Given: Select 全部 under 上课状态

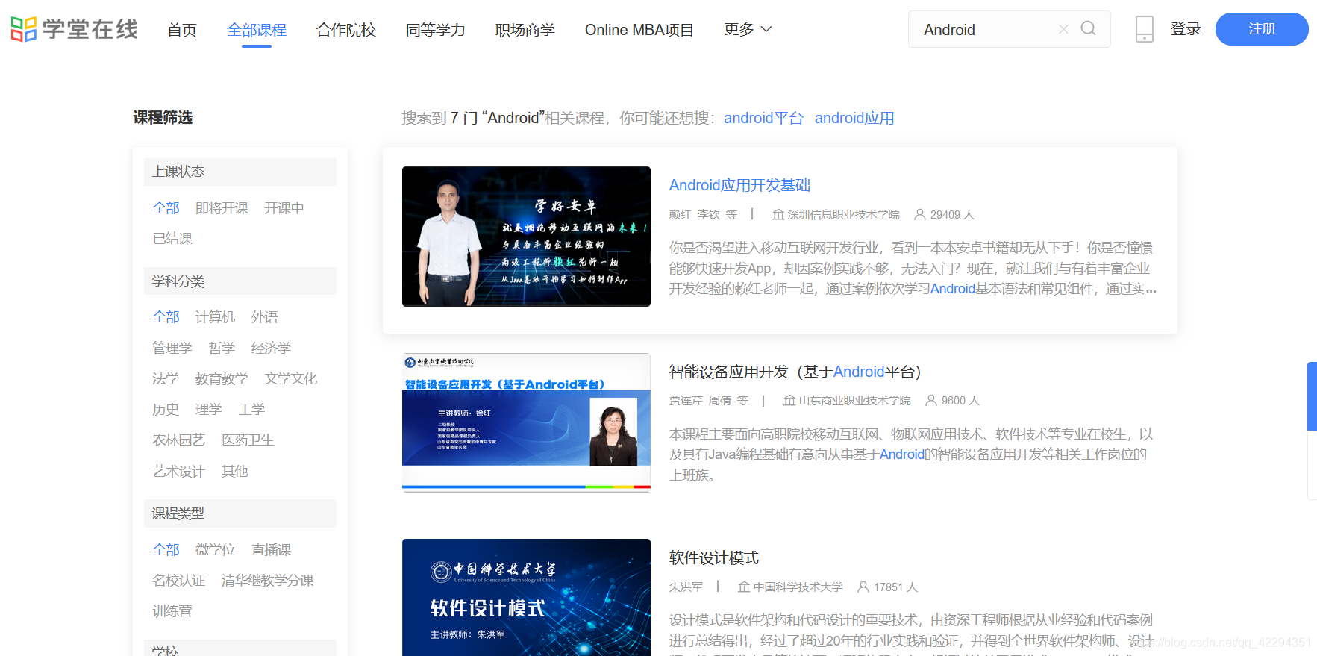Looking at the screenshot, I should point(166,208).
